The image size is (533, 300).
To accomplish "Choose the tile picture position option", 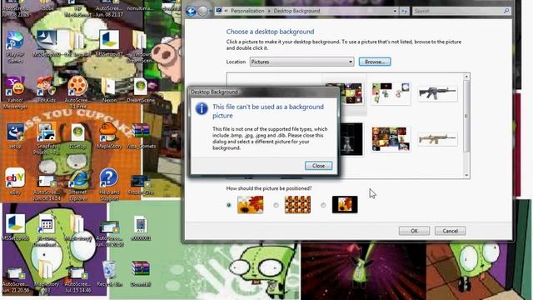I will point(276,205).
